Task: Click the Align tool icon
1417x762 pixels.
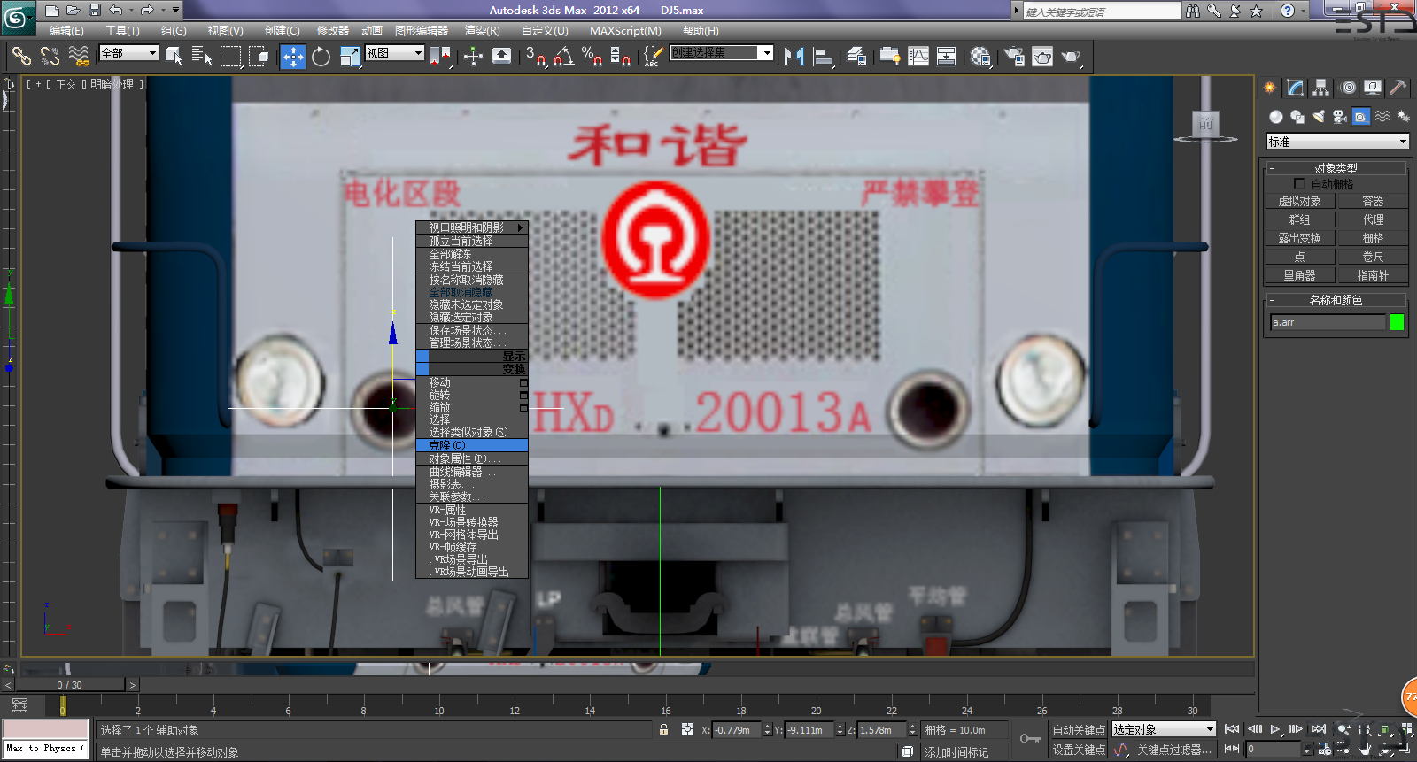Action: point(823,57)
